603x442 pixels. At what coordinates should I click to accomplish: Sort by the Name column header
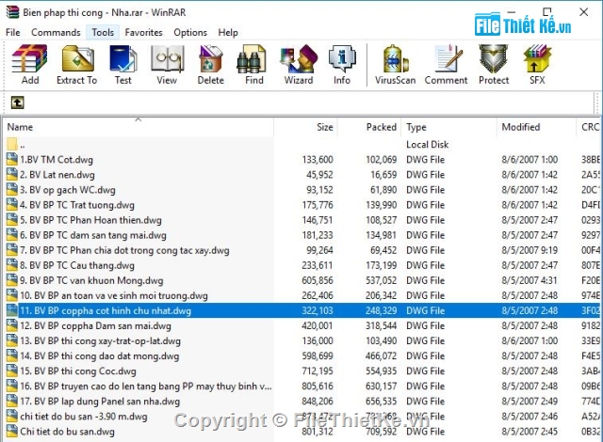click(139, 127)
